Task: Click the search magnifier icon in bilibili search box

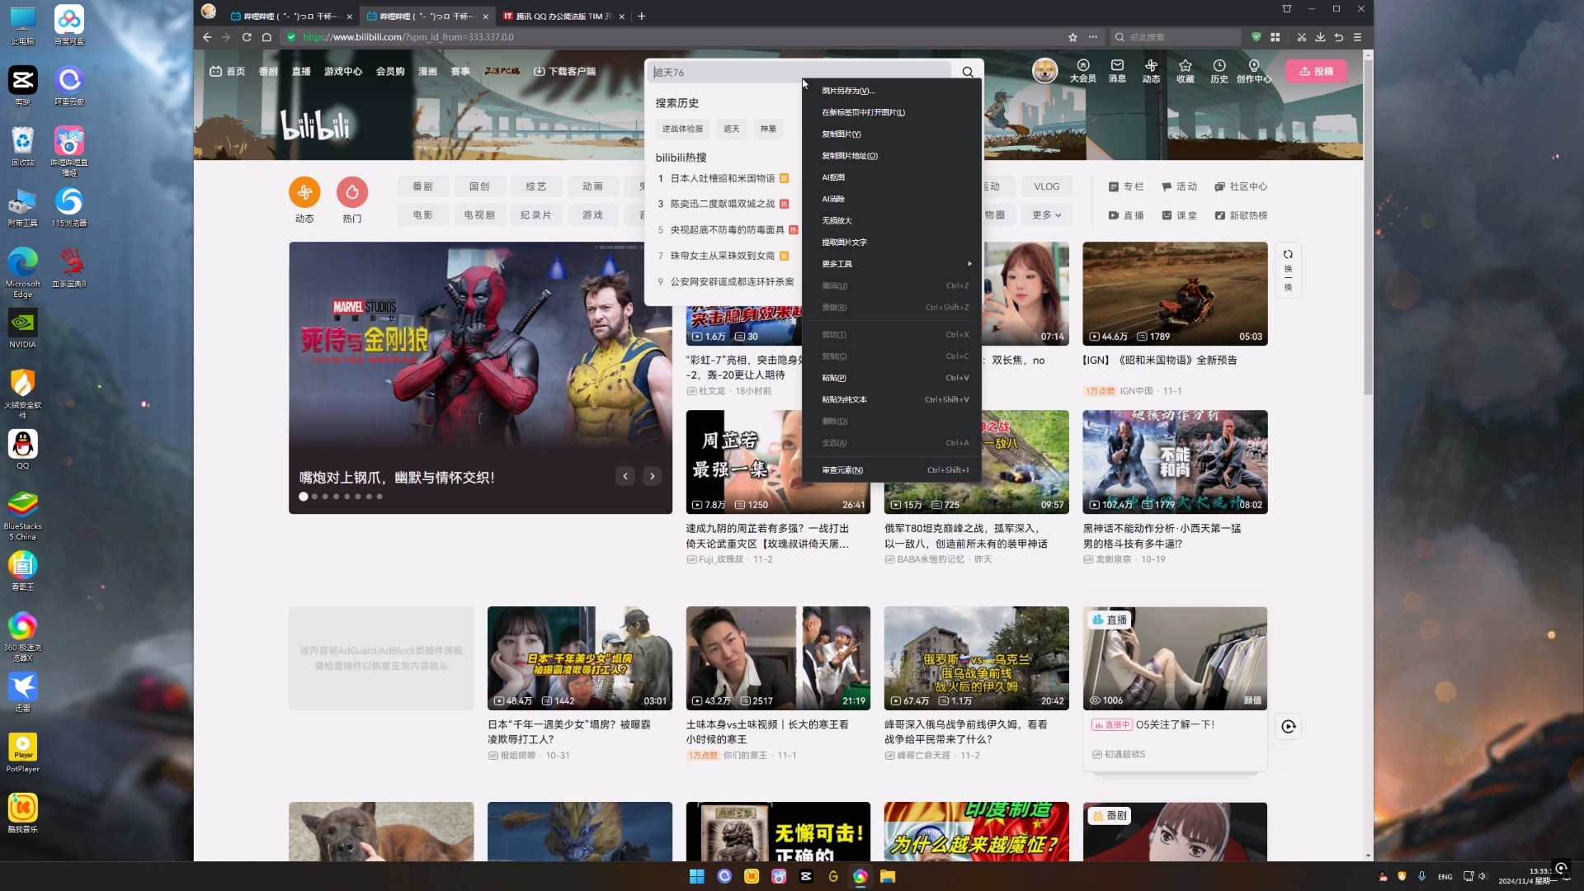Action: [x=968, y=72]
